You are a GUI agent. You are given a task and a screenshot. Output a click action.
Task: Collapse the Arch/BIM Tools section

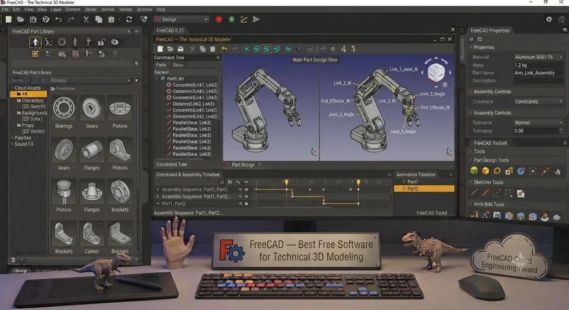pos(471,204)
